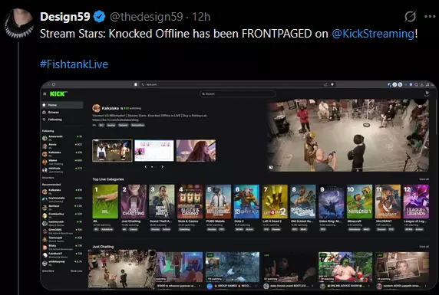Screen dimensions: 439x295
Task: Click the Kalkalaka featured channel name
Action: click(110, 108)
